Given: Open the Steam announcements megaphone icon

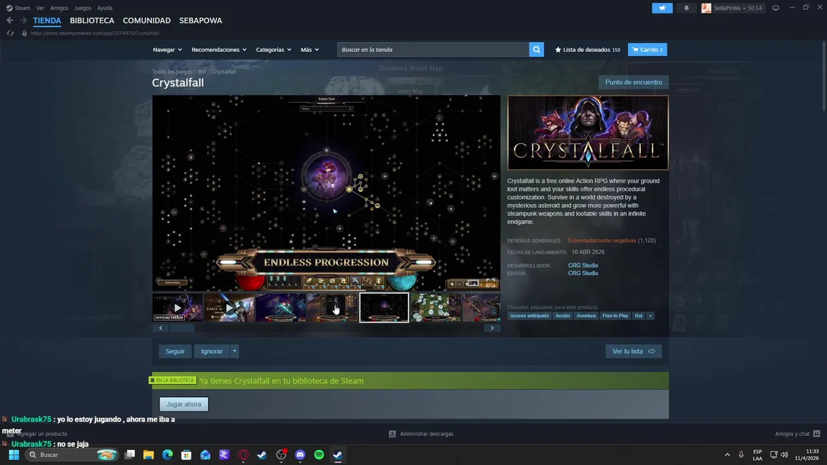Looking at the screenshot, I should [x=662, y=8].
